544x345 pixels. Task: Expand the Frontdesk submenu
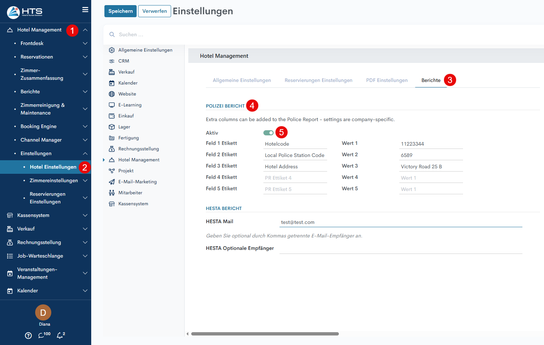(85, 44)
